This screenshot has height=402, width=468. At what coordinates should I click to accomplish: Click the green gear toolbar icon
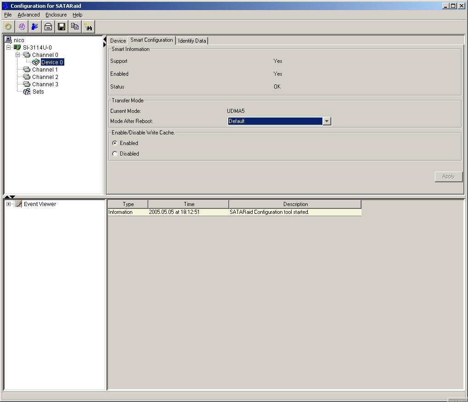(x=8, y=27)
